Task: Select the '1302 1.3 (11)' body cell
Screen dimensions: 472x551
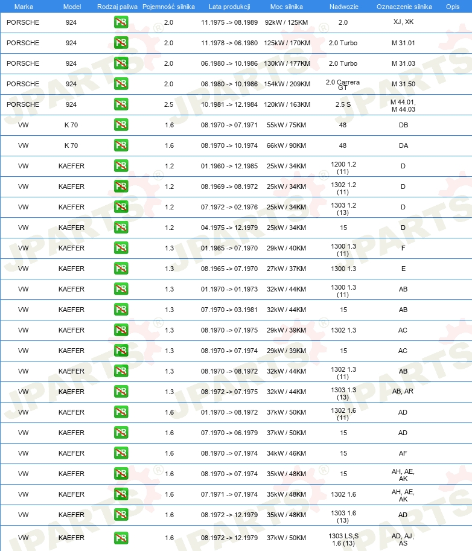Action: [x=343, y=373]
